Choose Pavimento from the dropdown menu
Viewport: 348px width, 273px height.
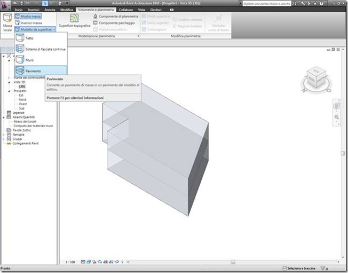coord(41,71)
